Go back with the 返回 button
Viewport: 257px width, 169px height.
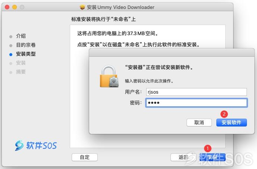(x=183, y=157)
